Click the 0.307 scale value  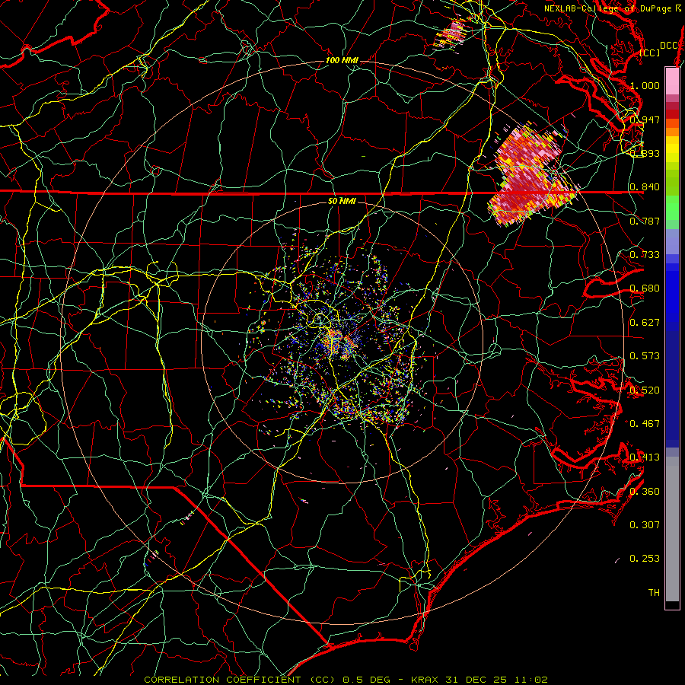(645, 524)
